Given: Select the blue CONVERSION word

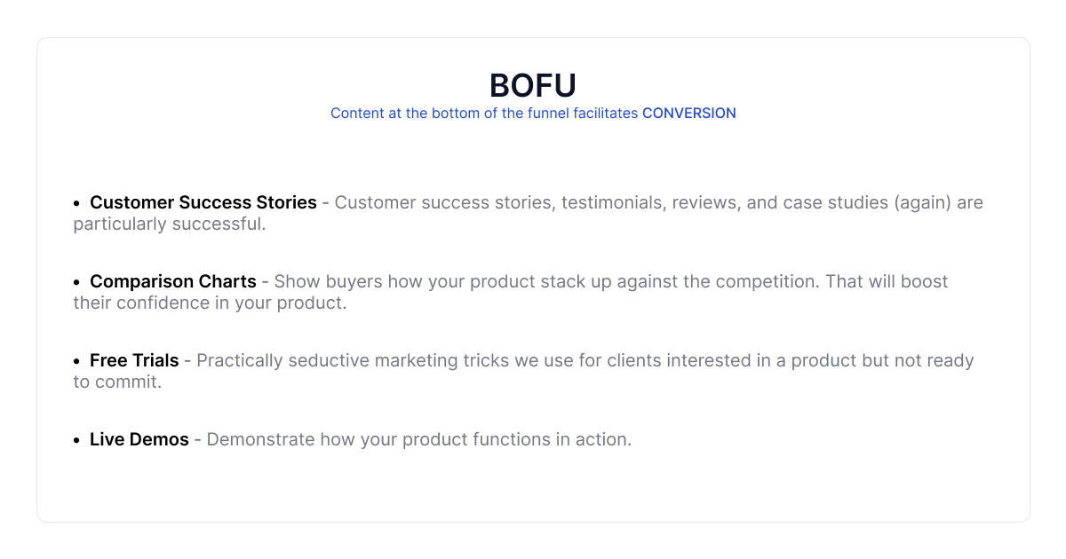Looking at the screenshot, I should click(x=688, y=114).
